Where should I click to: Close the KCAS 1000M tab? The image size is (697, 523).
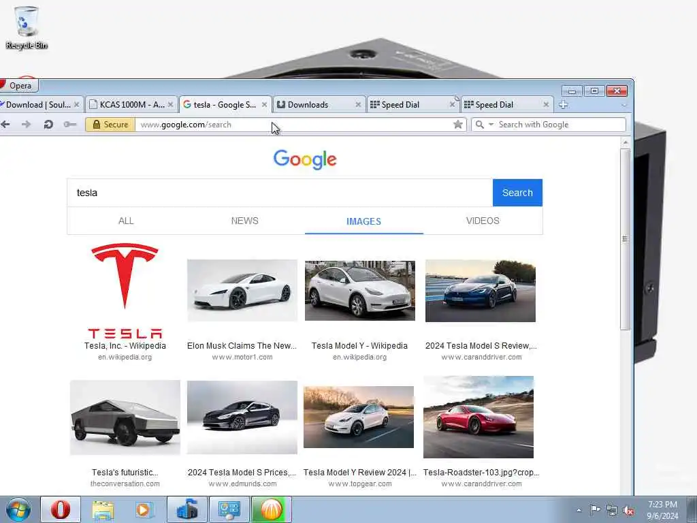pyautogui.click(x=170, y=104)
